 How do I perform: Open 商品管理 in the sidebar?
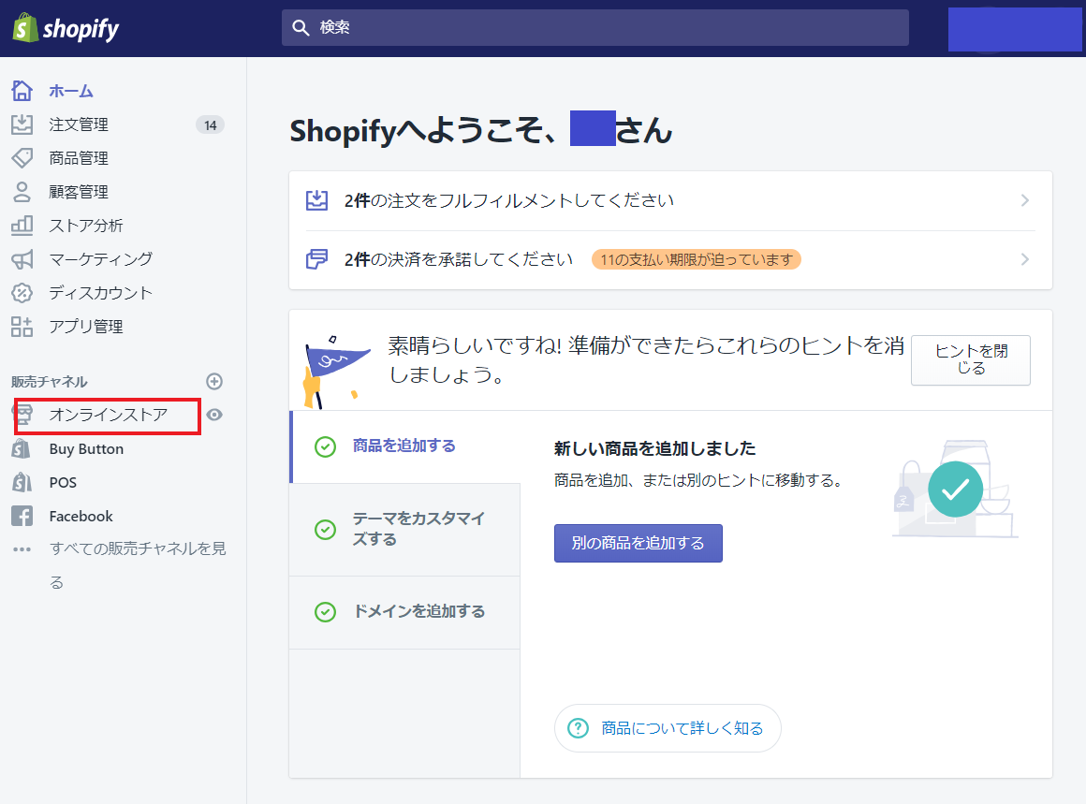tap(79, 158)
